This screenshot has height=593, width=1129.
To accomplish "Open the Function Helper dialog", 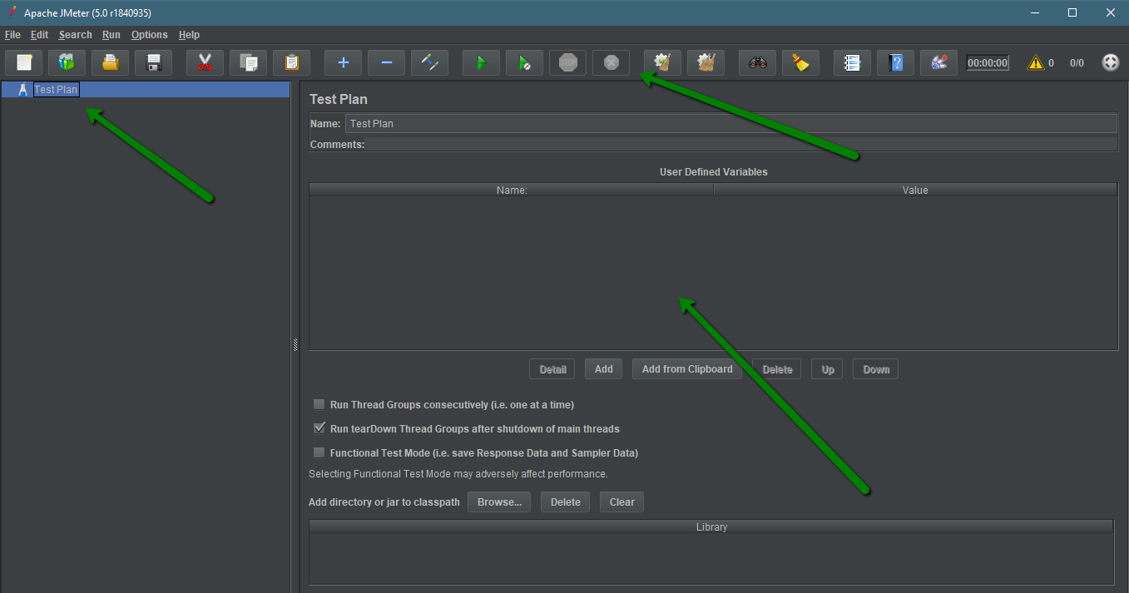I will (x=852, y=62).
